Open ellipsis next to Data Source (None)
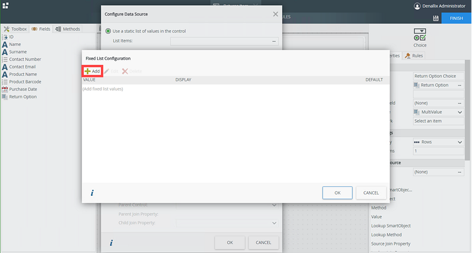Screen dimensions: 472x253 pos(460,172)
